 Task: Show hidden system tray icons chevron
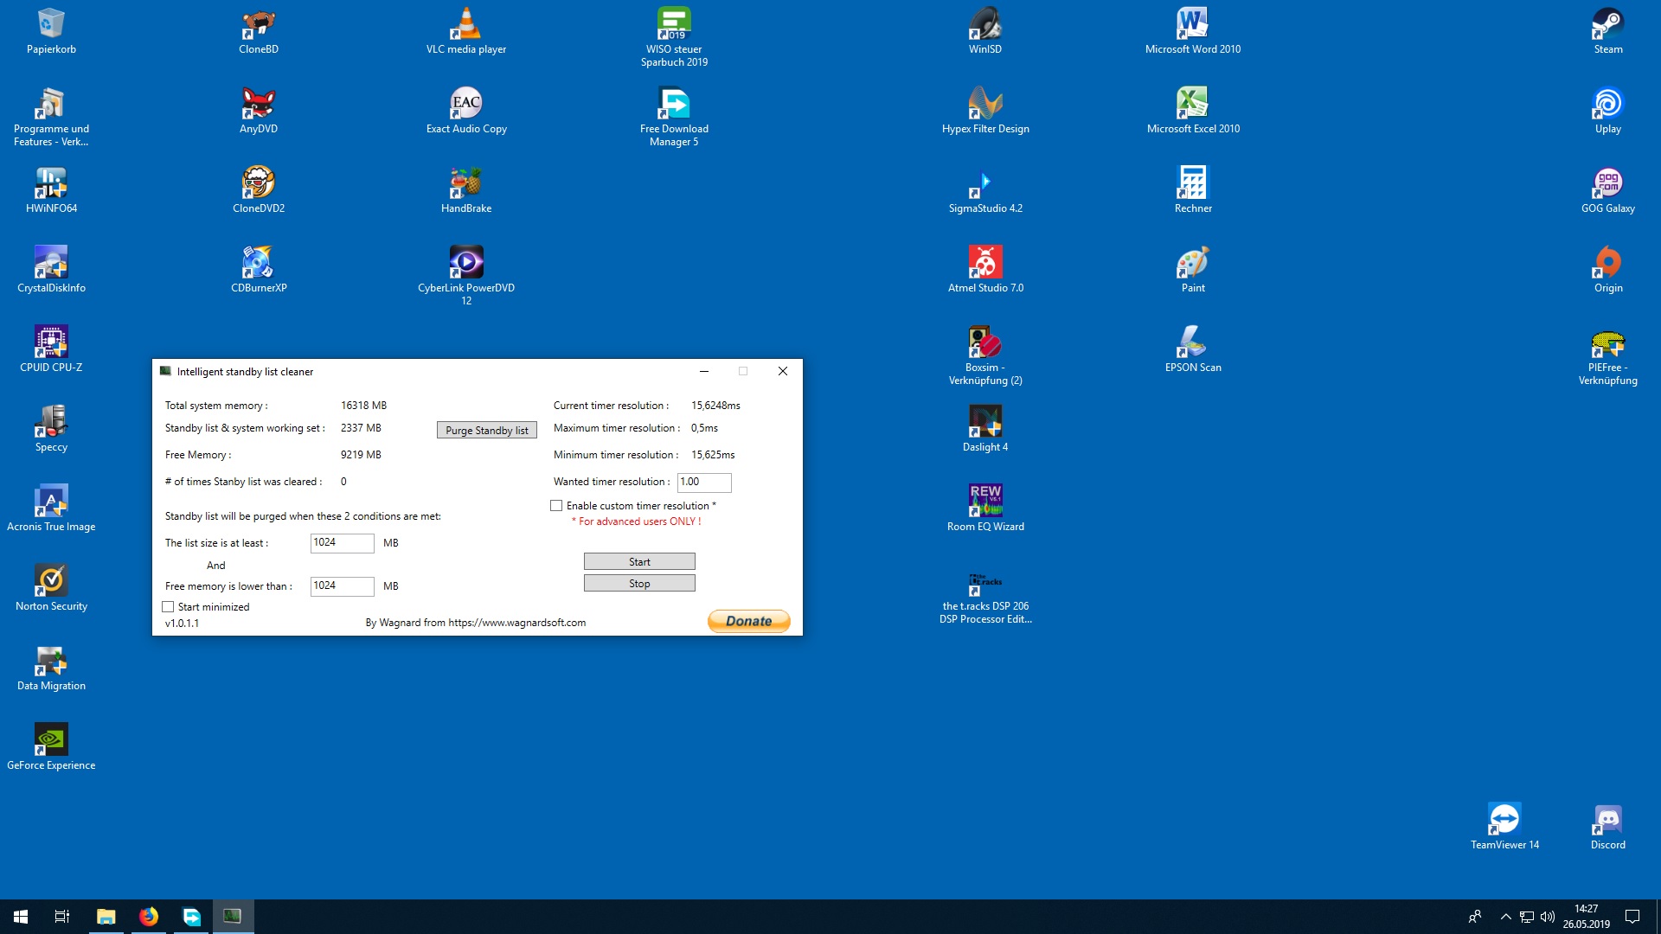pos(1505,917)
